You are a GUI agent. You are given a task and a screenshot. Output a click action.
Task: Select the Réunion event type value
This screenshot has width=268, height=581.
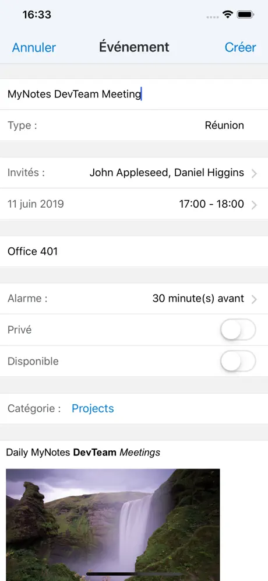click(224, 125)
